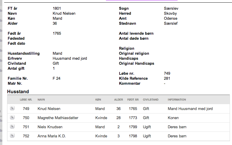Open magnifier icon for Anna Maria K.D. row

pos(12,135)
